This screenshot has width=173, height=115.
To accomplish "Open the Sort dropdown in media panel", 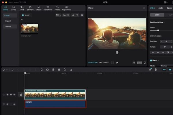I will pyautogui.click(x=66, y=15).
